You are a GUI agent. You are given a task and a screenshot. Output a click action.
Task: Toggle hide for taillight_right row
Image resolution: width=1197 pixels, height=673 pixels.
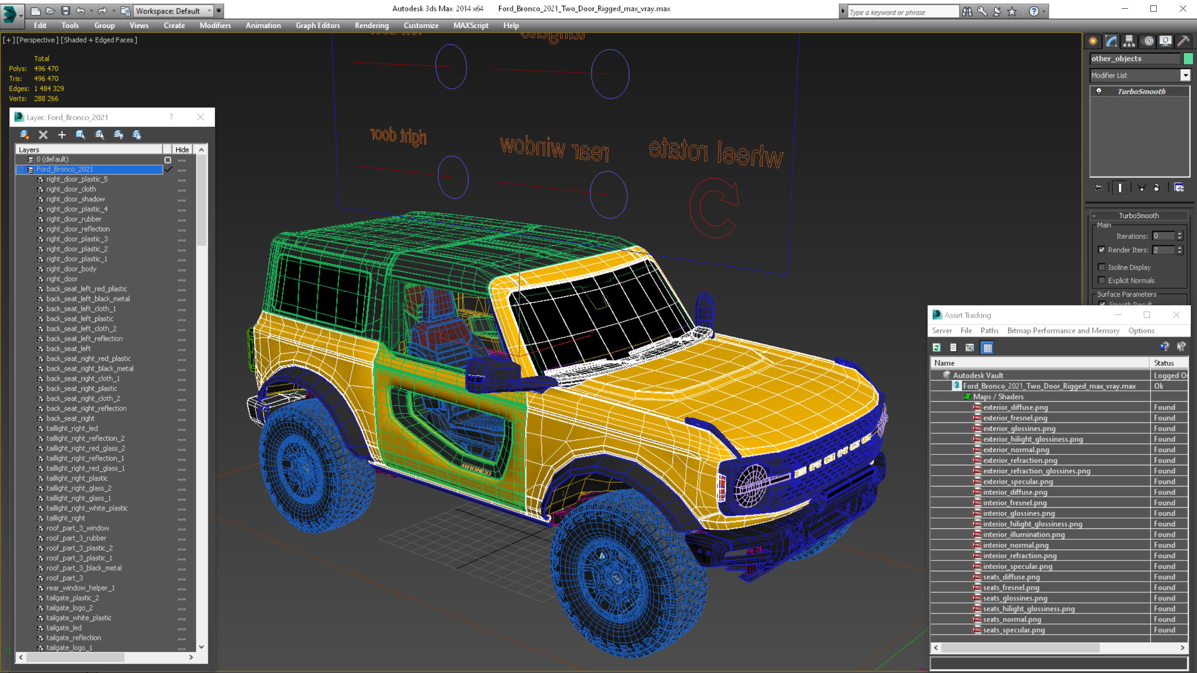pos(182,519)
